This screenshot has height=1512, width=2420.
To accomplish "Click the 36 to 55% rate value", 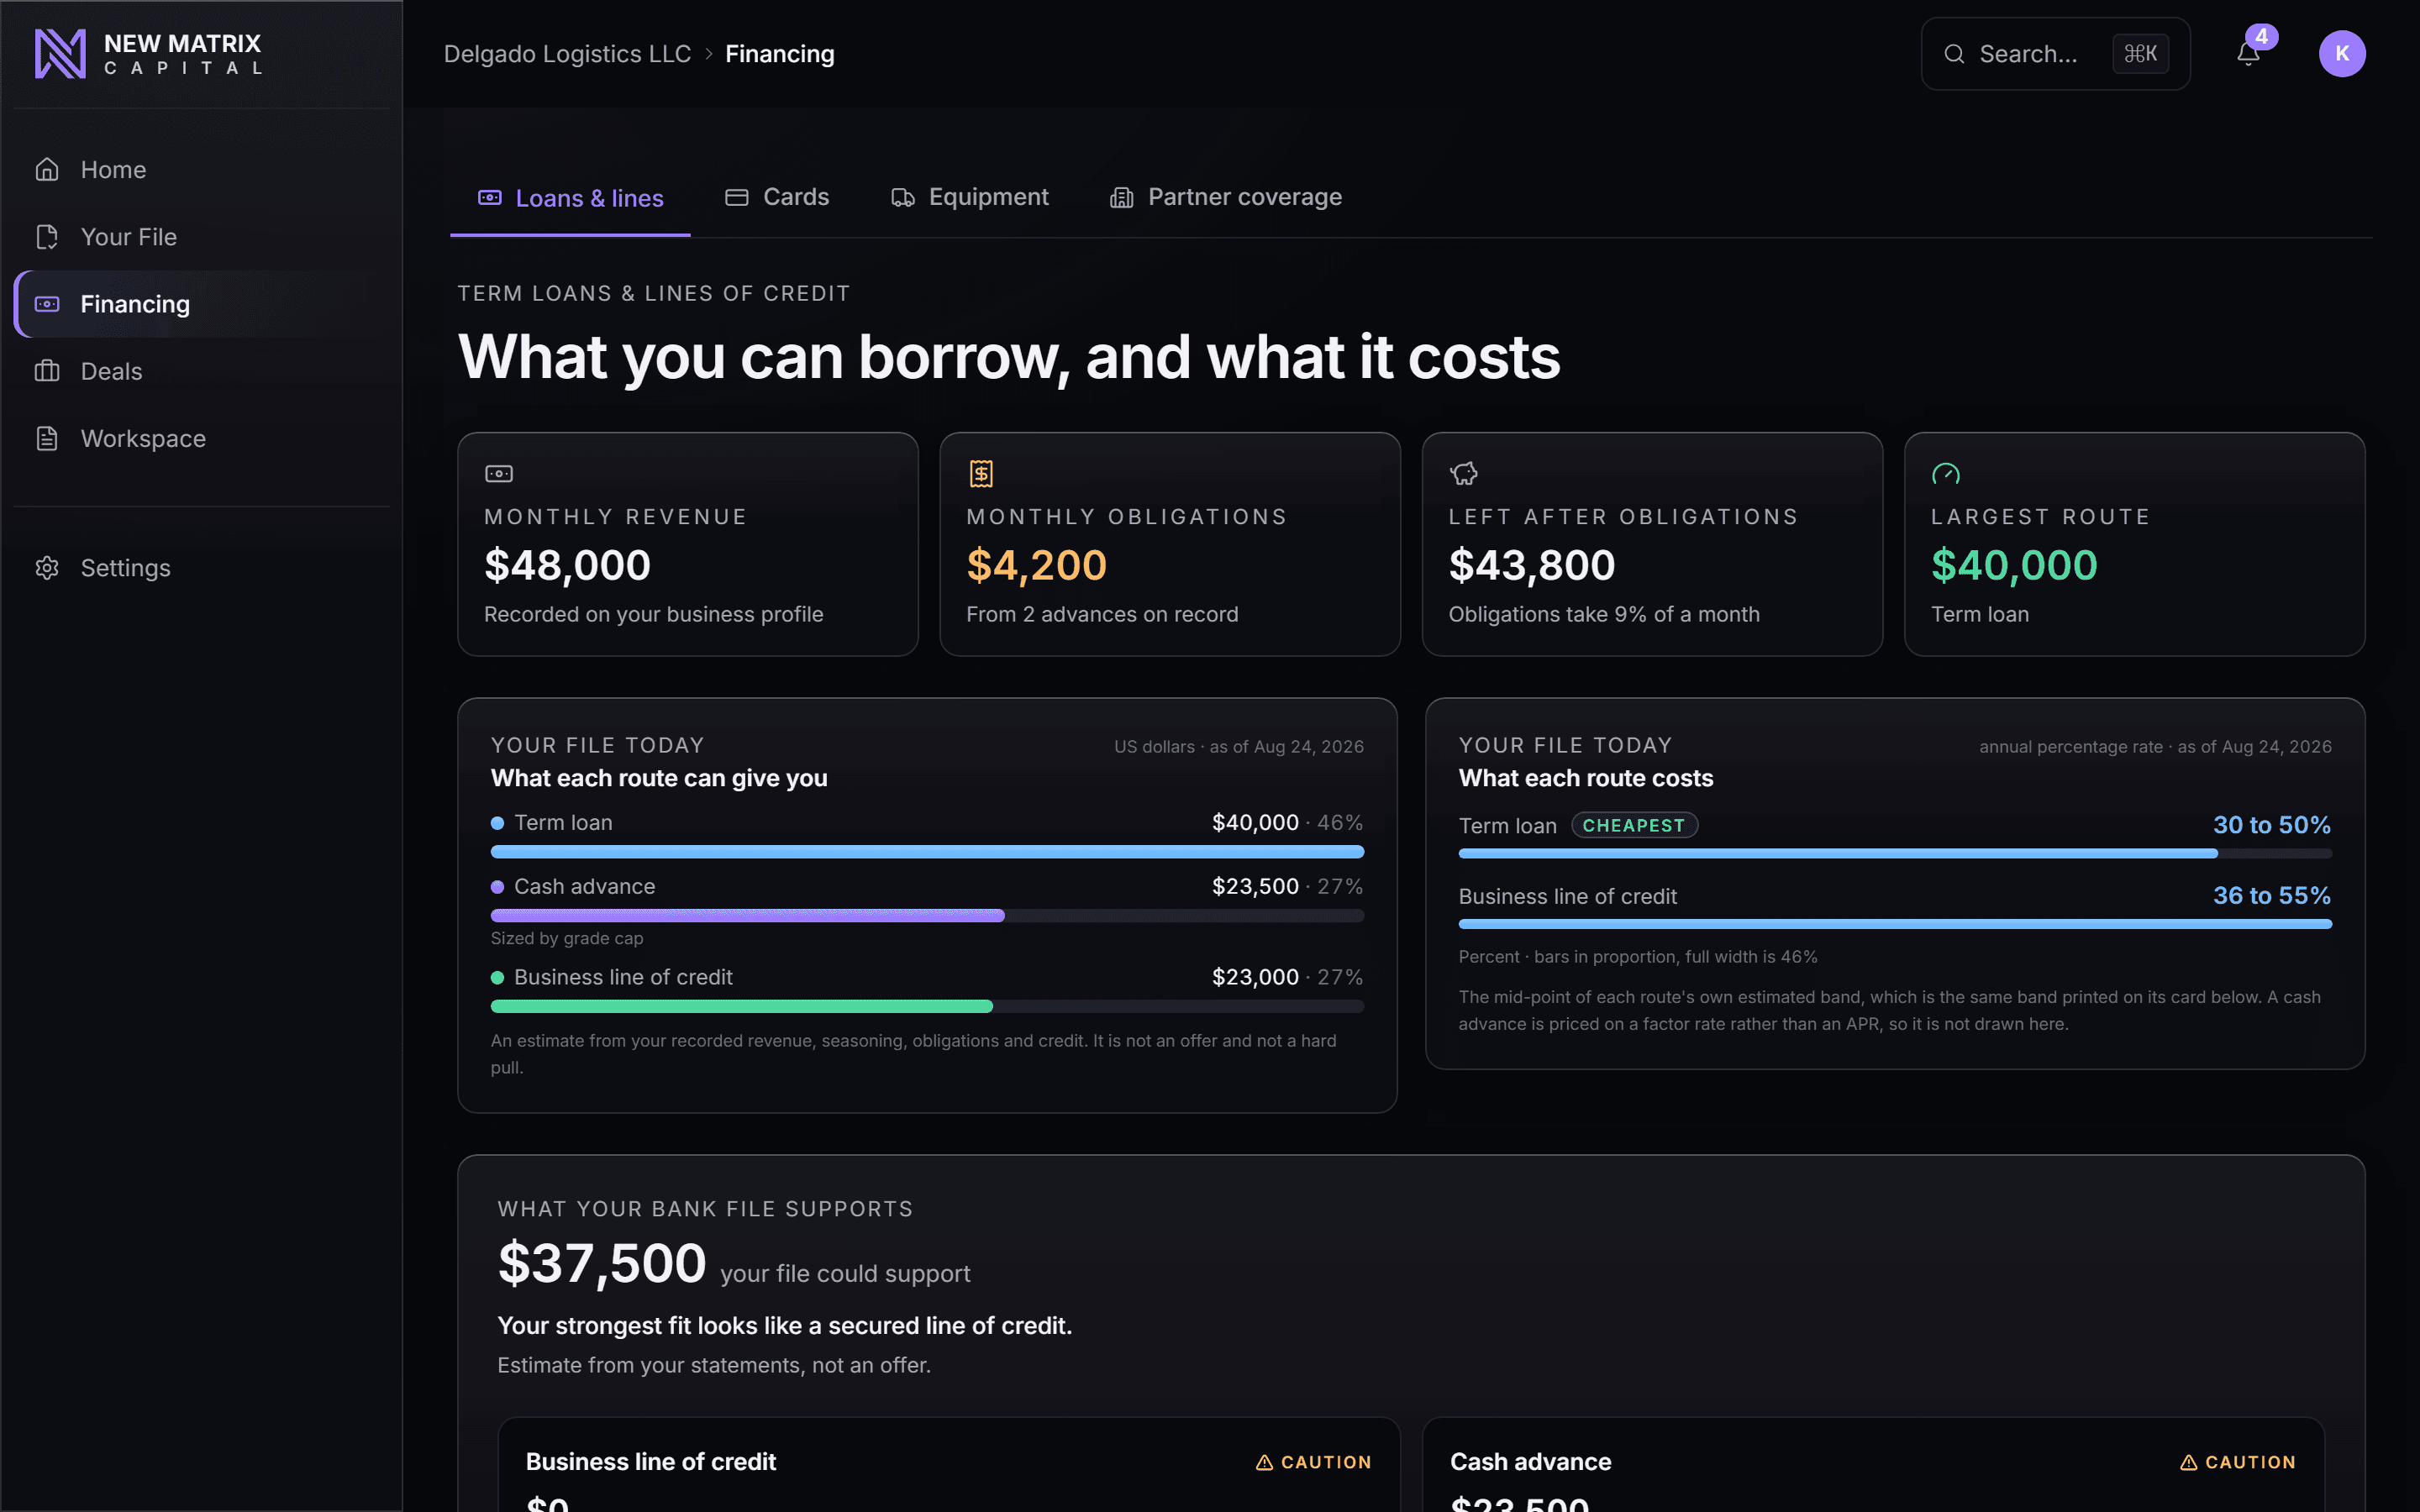I will tap(2271, 896).
